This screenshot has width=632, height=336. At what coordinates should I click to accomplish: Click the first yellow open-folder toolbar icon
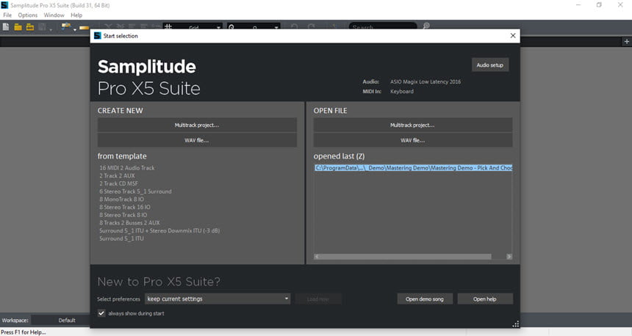[18, 27]
